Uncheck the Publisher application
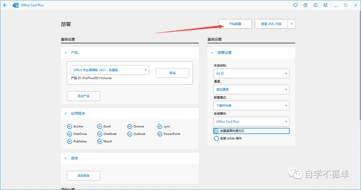 pos(70,141)
